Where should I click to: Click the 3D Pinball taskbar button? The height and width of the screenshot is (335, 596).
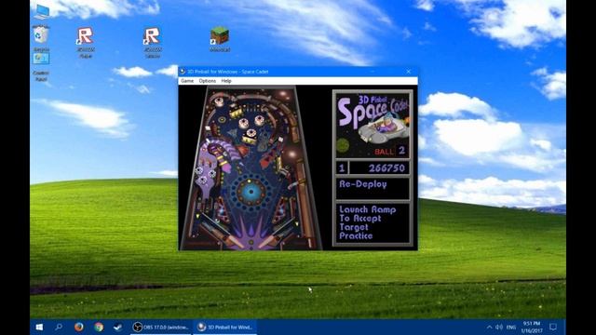[225, 327]
